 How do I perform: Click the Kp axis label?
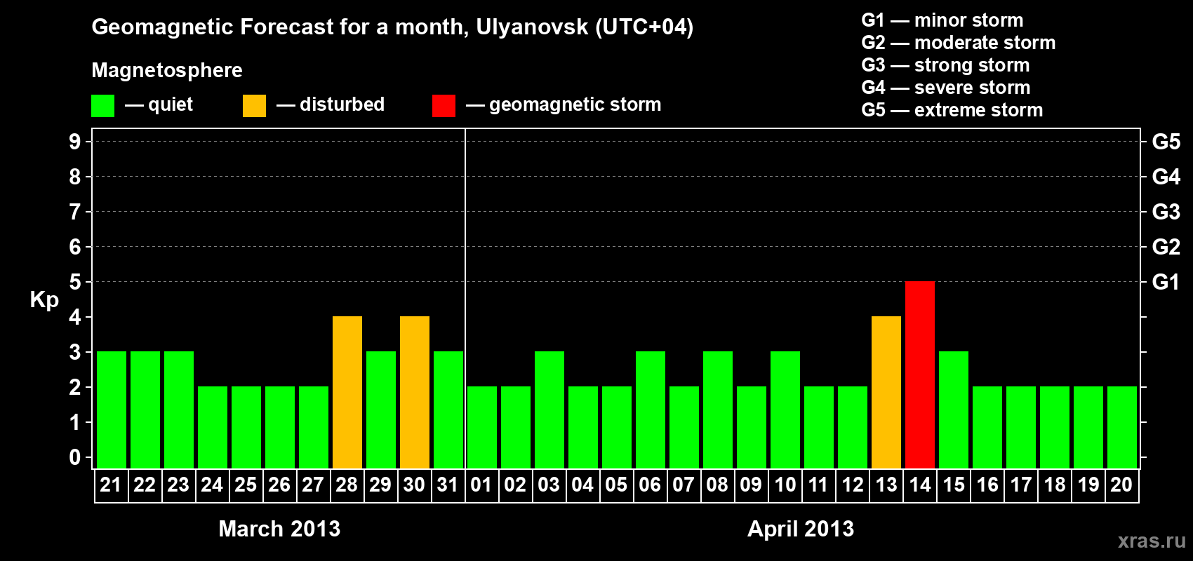44,300
